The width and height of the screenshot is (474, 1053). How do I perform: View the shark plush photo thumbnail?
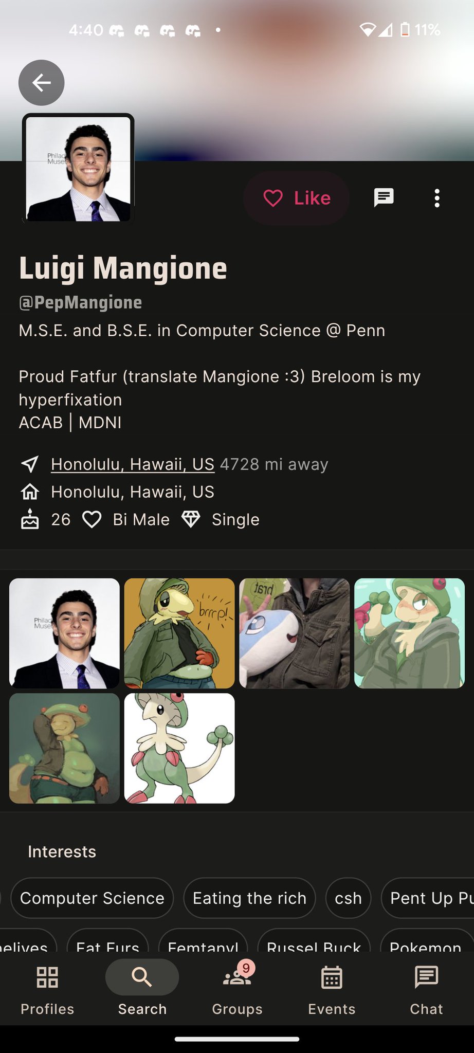tap(295, 633)
